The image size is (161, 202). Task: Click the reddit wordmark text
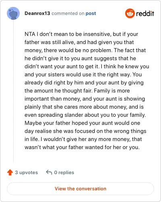click(x=145, y=13)
